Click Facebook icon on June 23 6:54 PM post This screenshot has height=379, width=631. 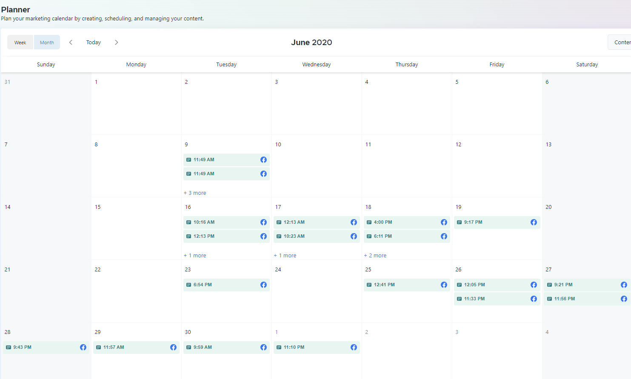tap(263, 285)
